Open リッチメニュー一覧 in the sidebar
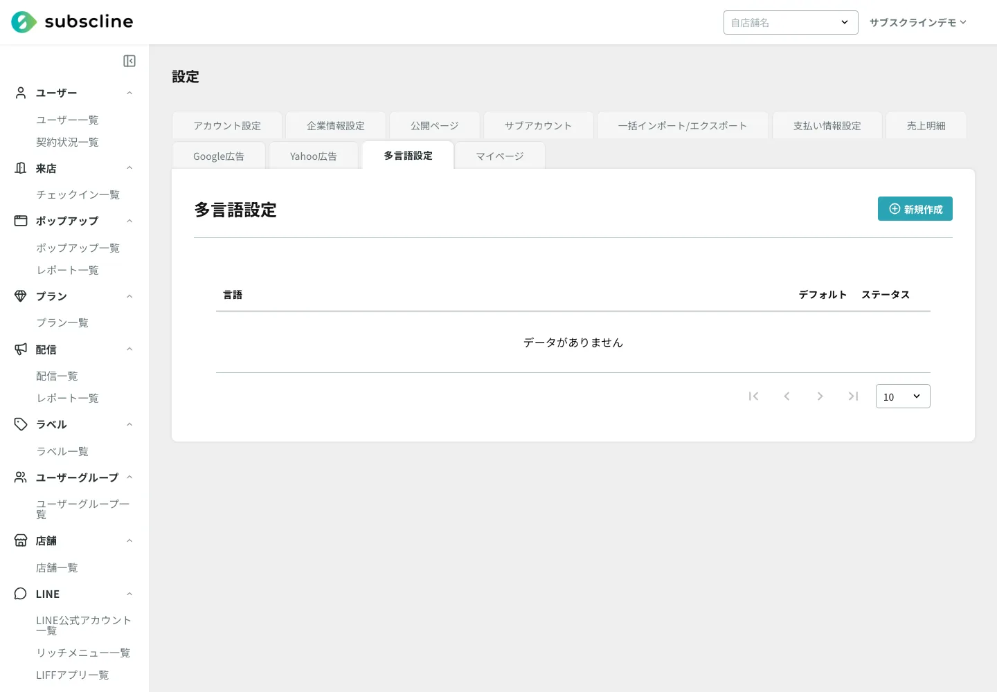Screen dimensions: 997x692 (x=83, y=653)
